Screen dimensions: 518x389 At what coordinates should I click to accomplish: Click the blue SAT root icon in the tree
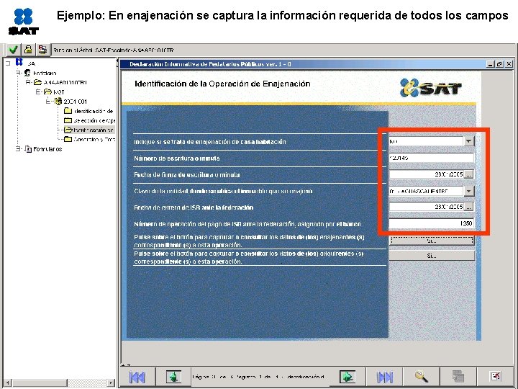click(x=19, y=62)
